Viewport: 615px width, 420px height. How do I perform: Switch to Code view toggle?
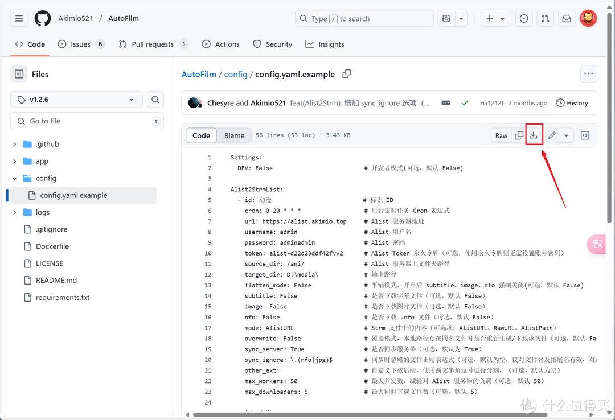201,135
